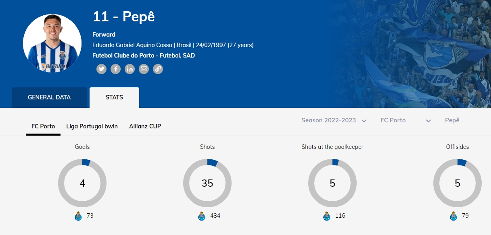This screenshot has width=491, height=235.
Task: Click the FC Porto crest beside 79
Action: [x=453, y=216]
